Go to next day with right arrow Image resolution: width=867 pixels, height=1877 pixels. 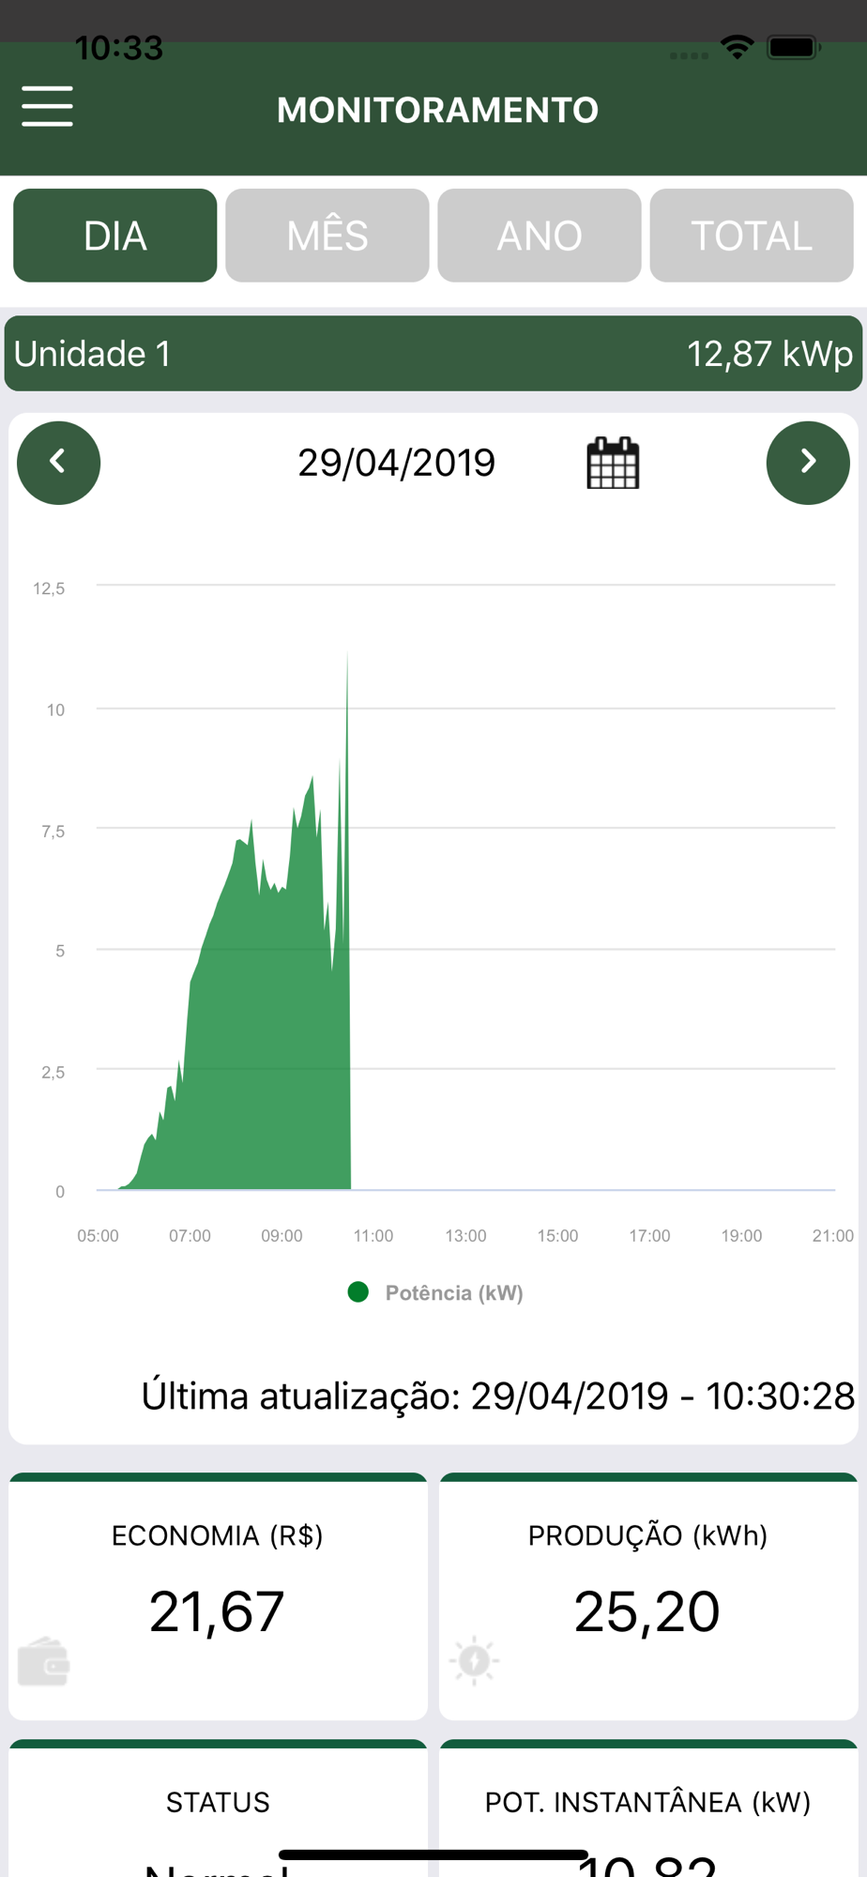808,463
